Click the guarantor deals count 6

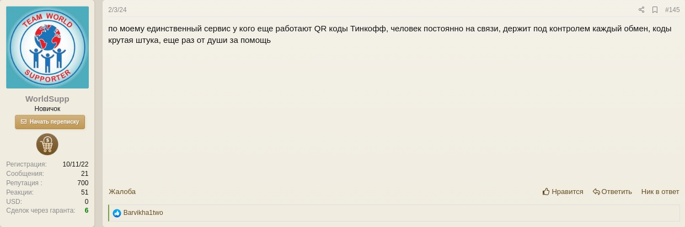click(x=87, y=211)
